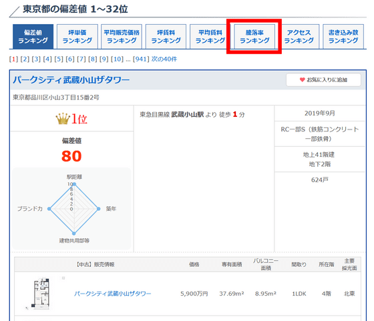Go to pagination page [2]
This screenshot has width=374, height=321.
25,59
